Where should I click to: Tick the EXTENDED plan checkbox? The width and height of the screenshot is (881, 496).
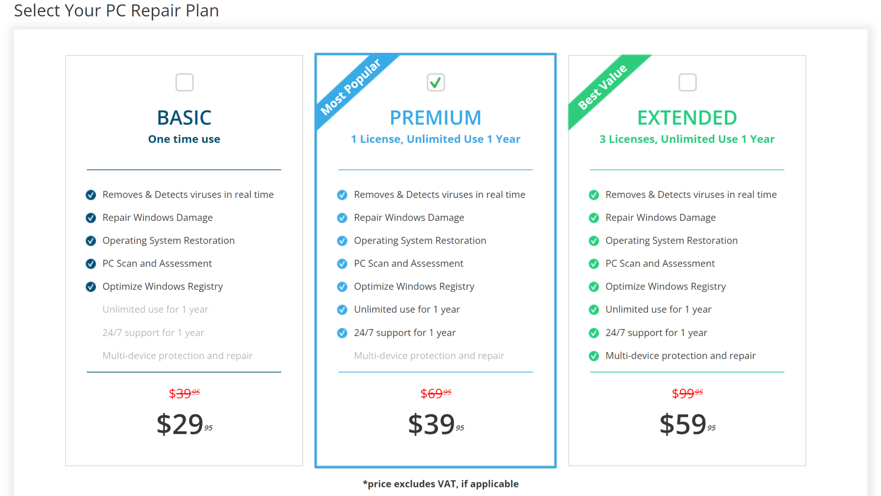click(687, 83)
